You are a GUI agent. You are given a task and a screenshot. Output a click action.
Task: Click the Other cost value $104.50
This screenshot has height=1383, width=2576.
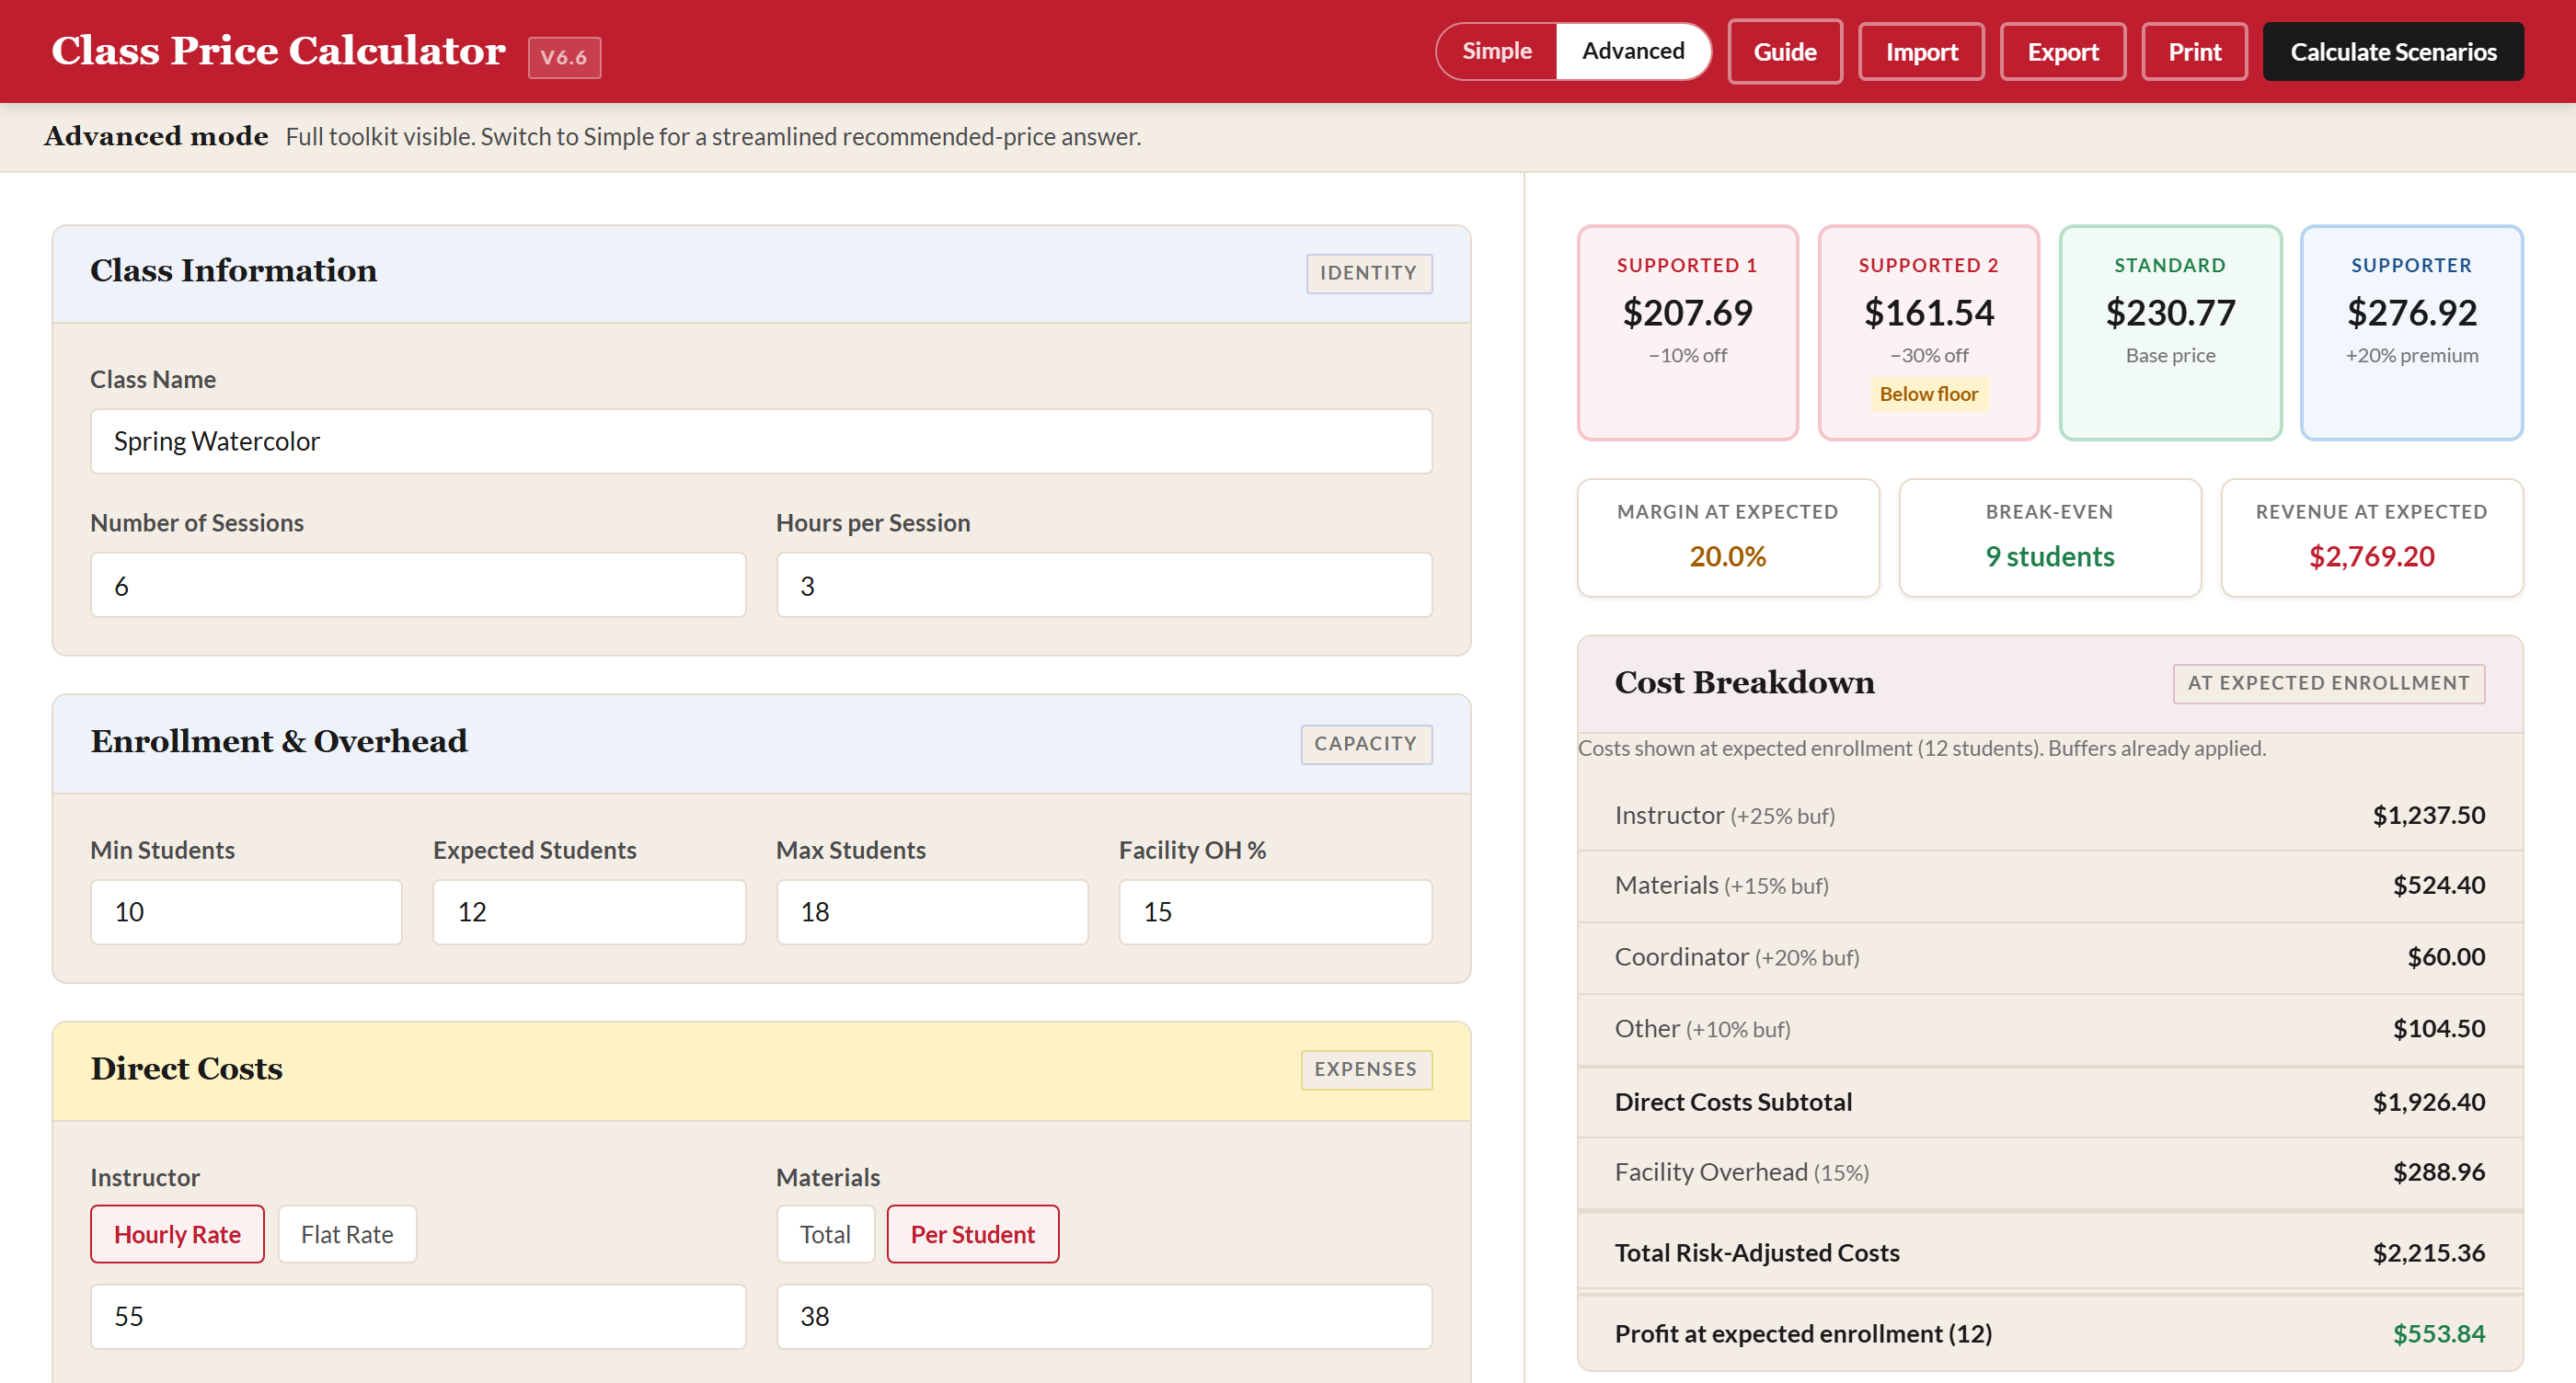(2438, 1028)
